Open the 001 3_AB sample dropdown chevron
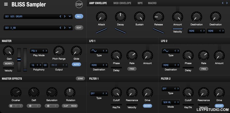Viewport: 230px width, 113px height. pyautogui.click(x=70, y=27)
